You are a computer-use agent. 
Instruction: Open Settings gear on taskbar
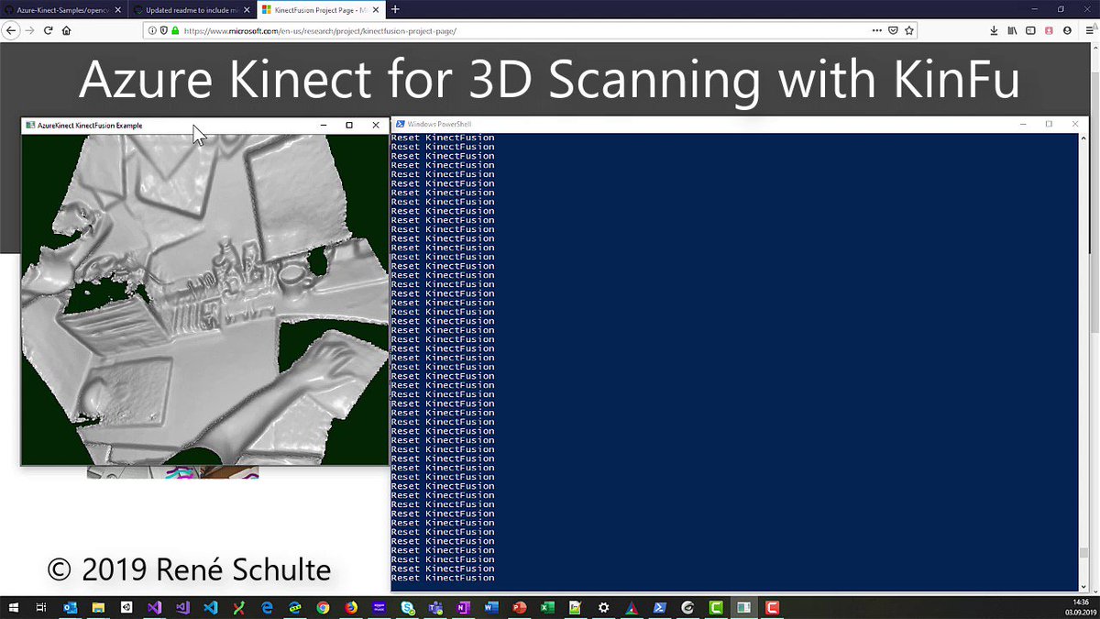pyautogui.click(x=603, y=607)
